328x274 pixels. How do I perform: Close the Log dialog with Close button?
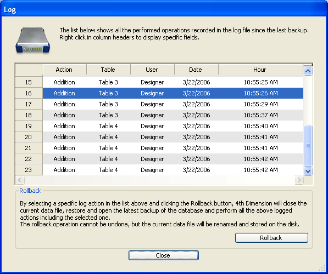point(164,255)
